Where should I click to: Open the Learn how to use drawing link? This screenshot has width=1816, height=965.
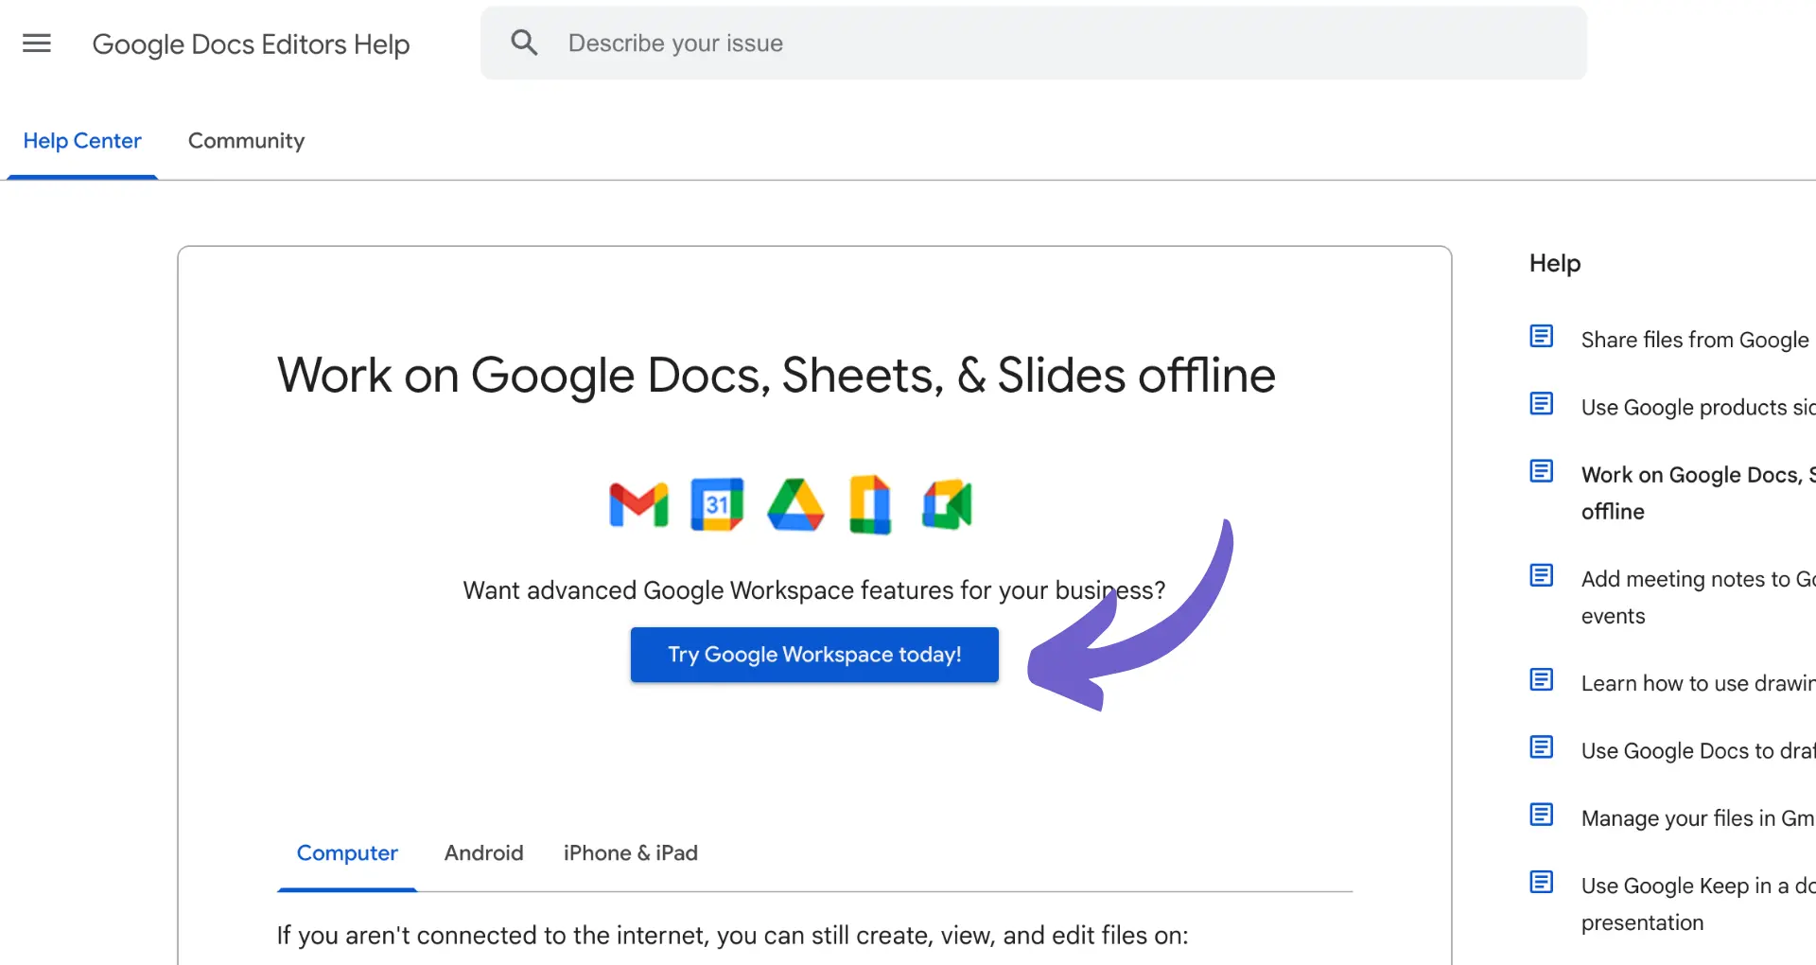click(1698, 683)
